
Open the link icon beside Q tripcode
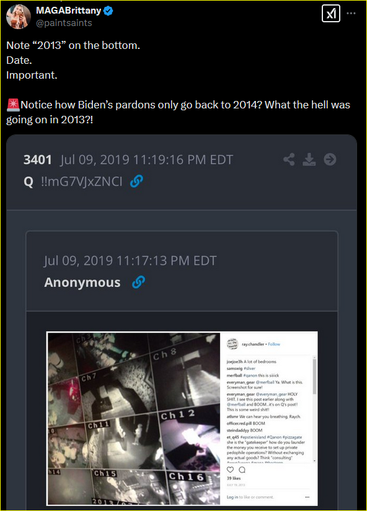136,181
